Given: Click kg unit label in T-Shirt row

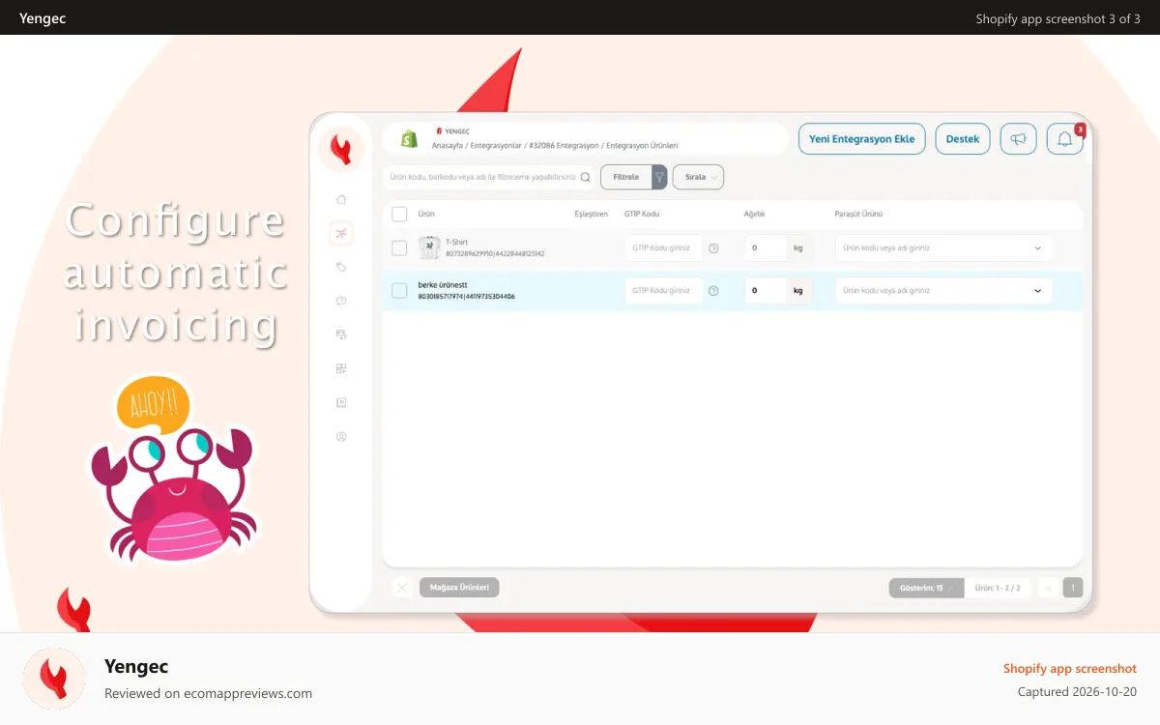Looking at the screenshot, I should point(797,248).
